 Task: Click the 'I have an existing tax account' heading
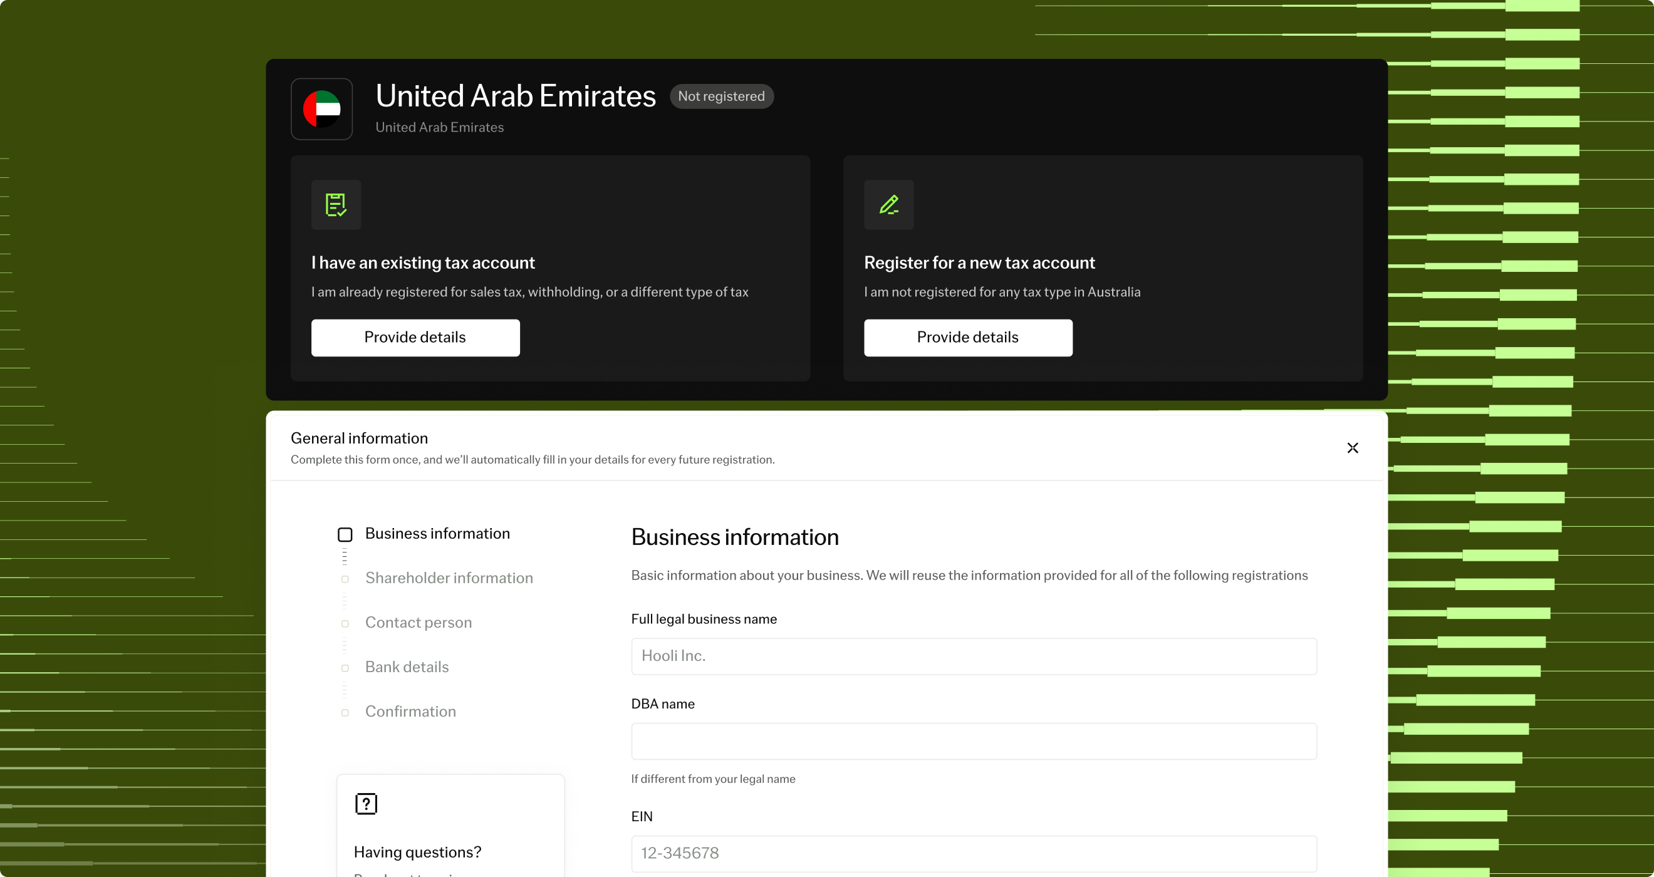422,262
